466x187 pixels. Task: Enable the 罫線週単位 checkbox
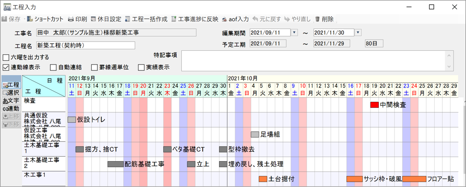point(94,67)
